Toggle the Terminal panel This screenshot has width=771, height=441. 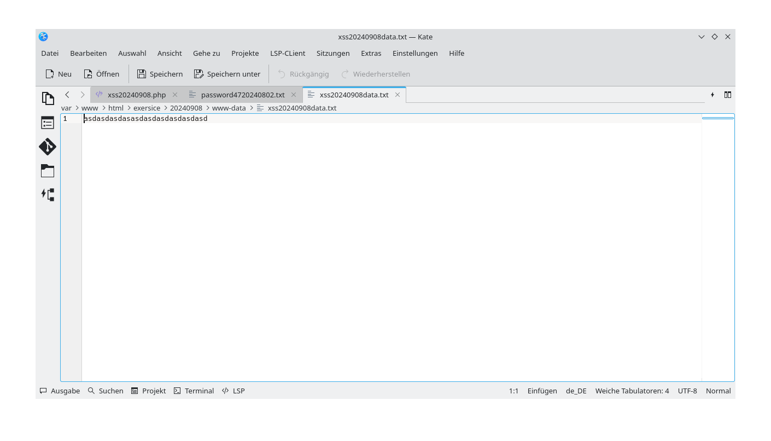click(x=194, y=391)
